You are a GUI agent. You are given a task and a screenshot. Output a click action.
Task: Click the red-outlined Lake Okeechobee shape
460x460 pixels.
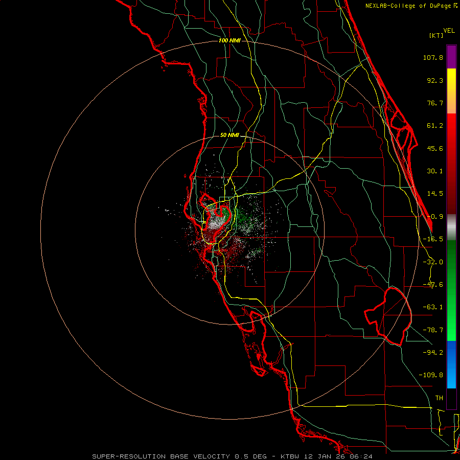pyautogui.click(x=388, y=316)
